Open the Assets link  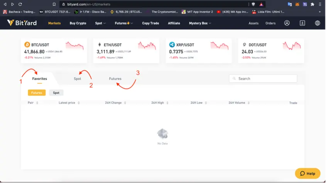253,23
